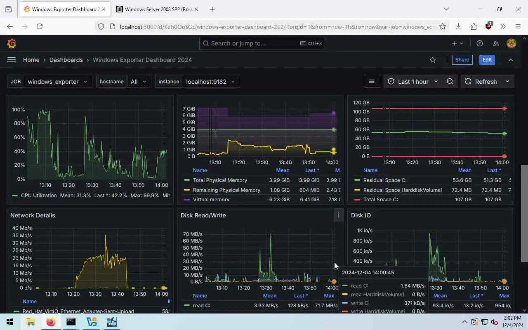
Task: Open browser downloads icon
Action: (458, 26)
